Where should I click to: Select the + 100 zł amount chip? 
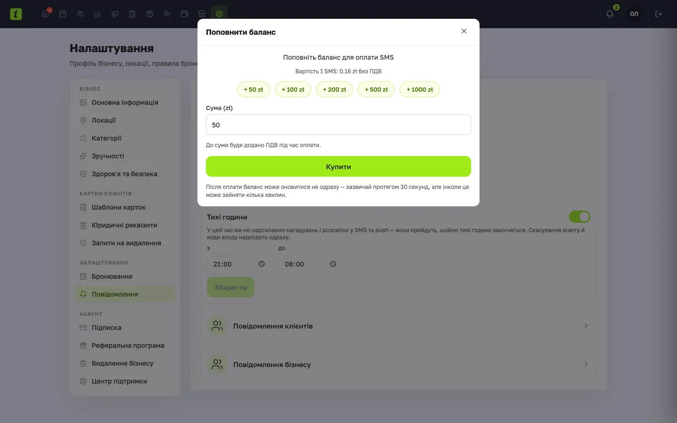point(293,89)
